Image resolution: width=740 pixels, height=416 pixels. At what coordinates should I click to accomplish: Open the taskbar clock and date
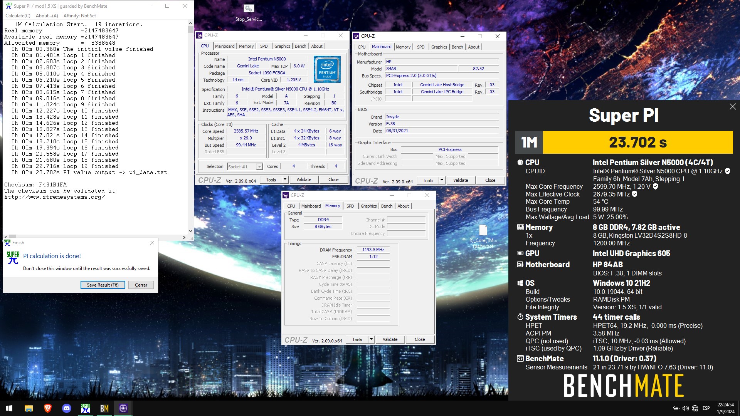pyautogui.click(x=726, y=408)
